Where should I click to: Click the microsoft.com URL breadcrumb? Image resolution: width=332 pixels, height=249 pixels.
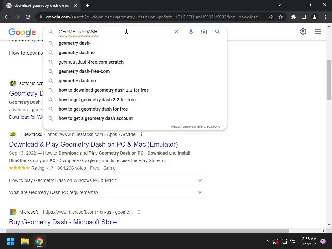tap(88, 212)
